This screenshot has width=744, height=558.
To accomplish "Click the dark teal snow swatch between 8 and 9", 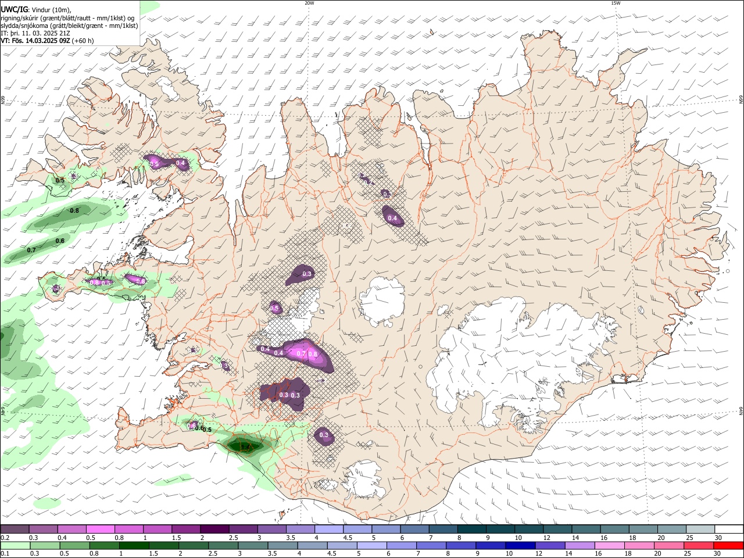I will pos(471,529).
